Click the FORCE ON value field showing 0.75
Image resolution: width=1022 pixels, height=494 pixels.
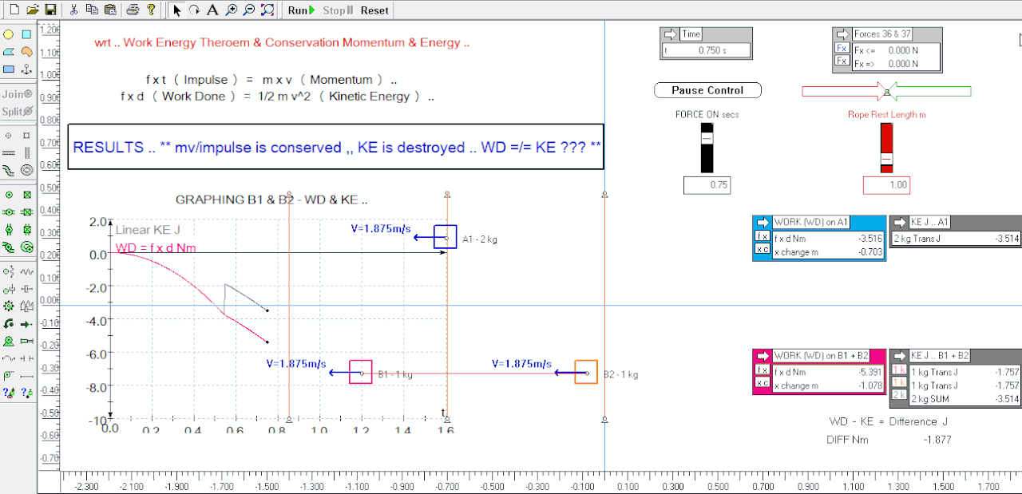[707, 185]
